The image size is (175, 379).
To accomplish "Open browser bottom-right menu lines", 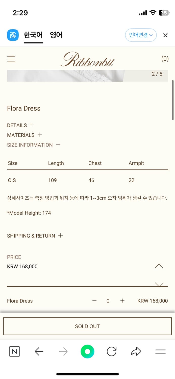I will 160,351.
